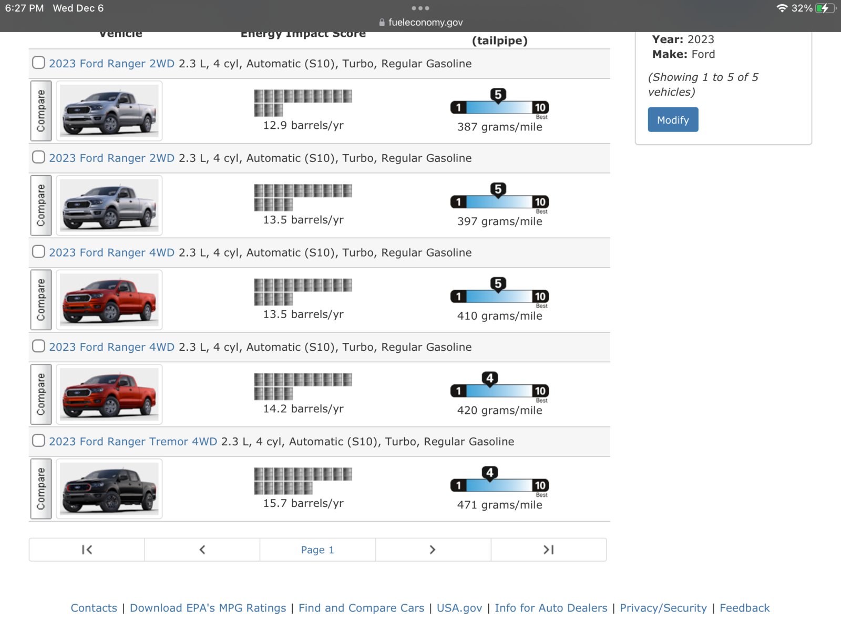The height and width of the screenshot is (631, 841).
Task: Go to next page arrow
Action: (x=433, y=549)
